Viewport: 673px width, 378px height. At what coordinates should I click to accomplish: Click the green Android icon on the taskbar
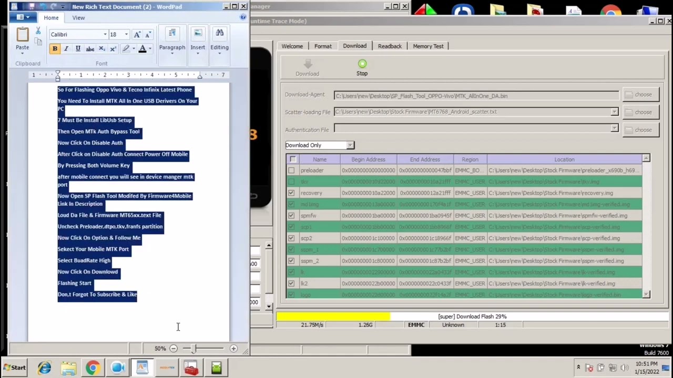(216, 367)
